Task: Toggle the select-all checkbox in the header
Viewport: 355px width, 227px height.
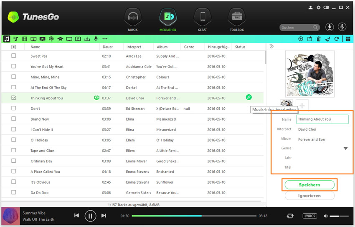Action: click(x=14, y=47)
